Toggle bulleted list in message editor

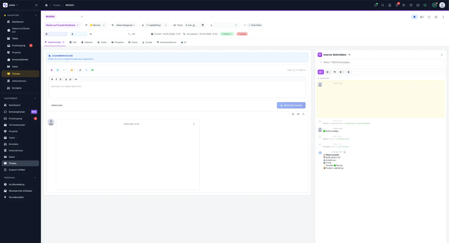(x=66, y=79)
